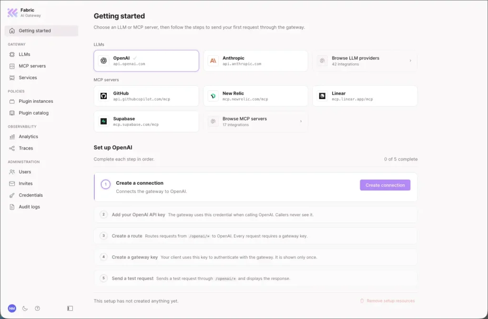The height and width of the screenshot is (319, 488).
Task: Expand step 4 Create a gateway key
Action: (255, 257)
